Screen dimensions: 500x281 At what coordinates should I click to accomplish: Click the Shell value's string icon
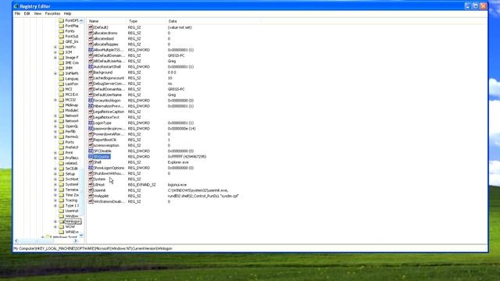pos(91,162)
